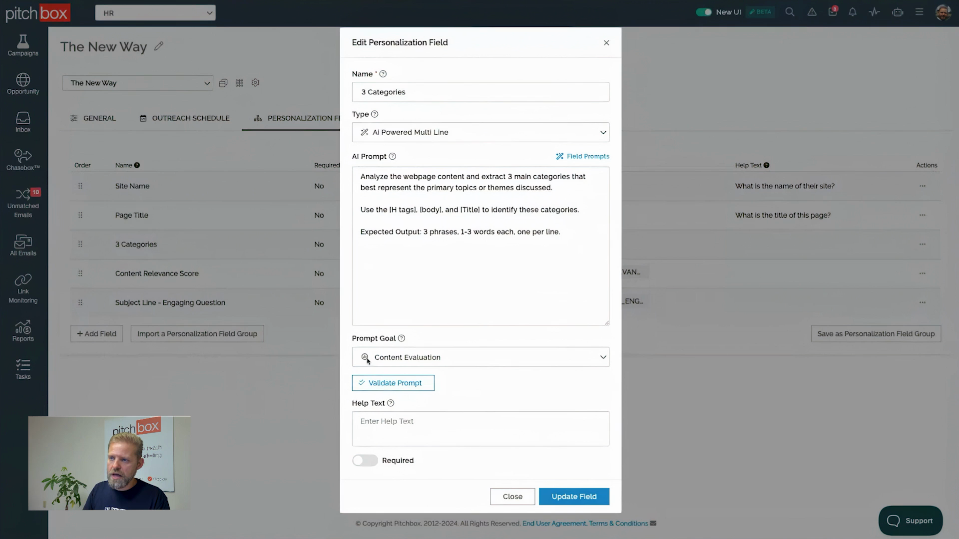
Task: Switch to the Outreach Schedule tab
Action: tap(185, 118)
